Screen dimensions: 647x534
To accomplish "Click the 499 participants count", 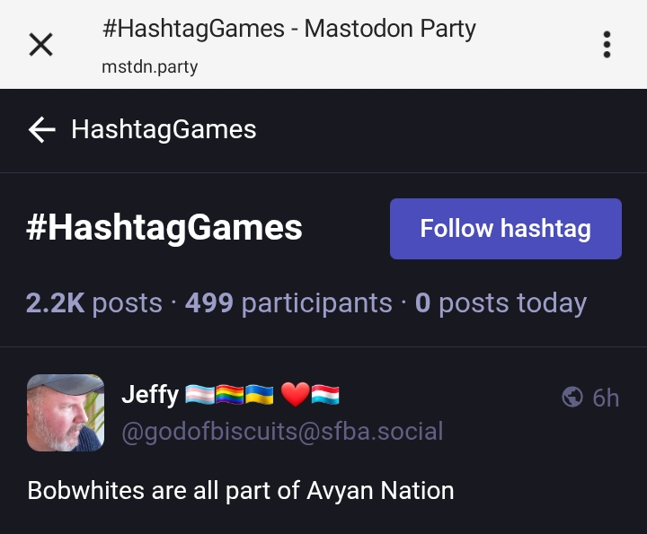I will 288,303.
